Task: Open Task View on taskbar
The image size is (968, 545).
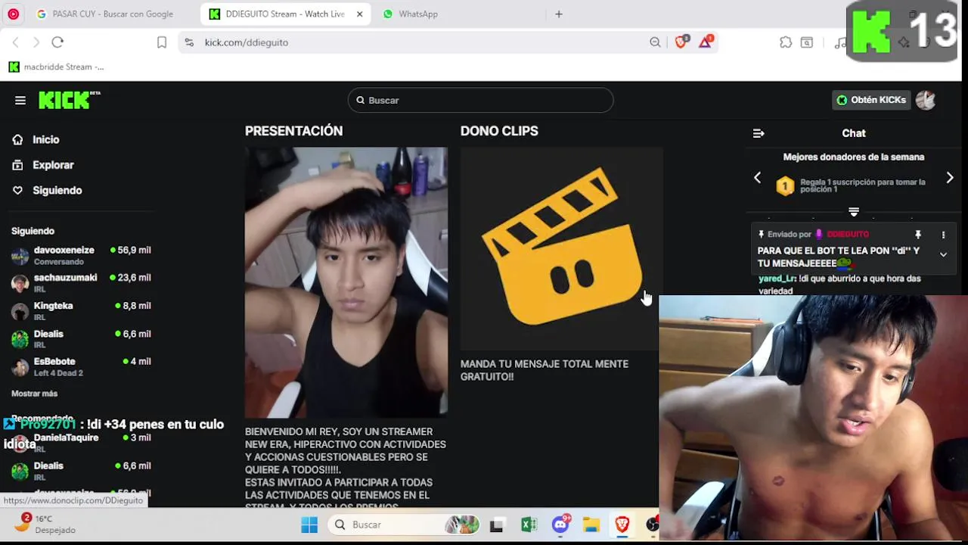Action: click(x=496, y=525)
